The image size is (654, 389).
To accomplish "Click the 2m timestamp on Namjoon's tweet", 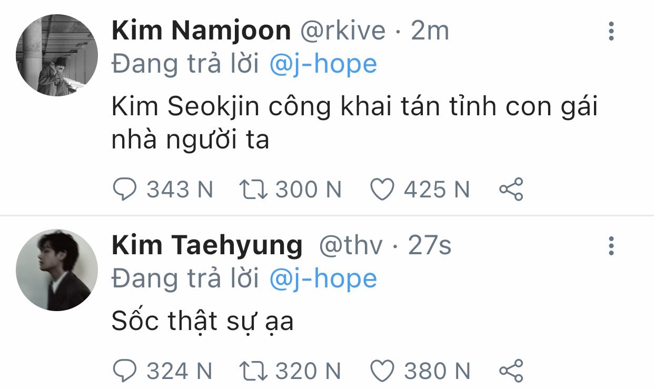I will (x=430, y=32).
